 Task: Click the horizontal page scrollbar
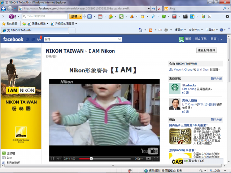tap(113, 166)
